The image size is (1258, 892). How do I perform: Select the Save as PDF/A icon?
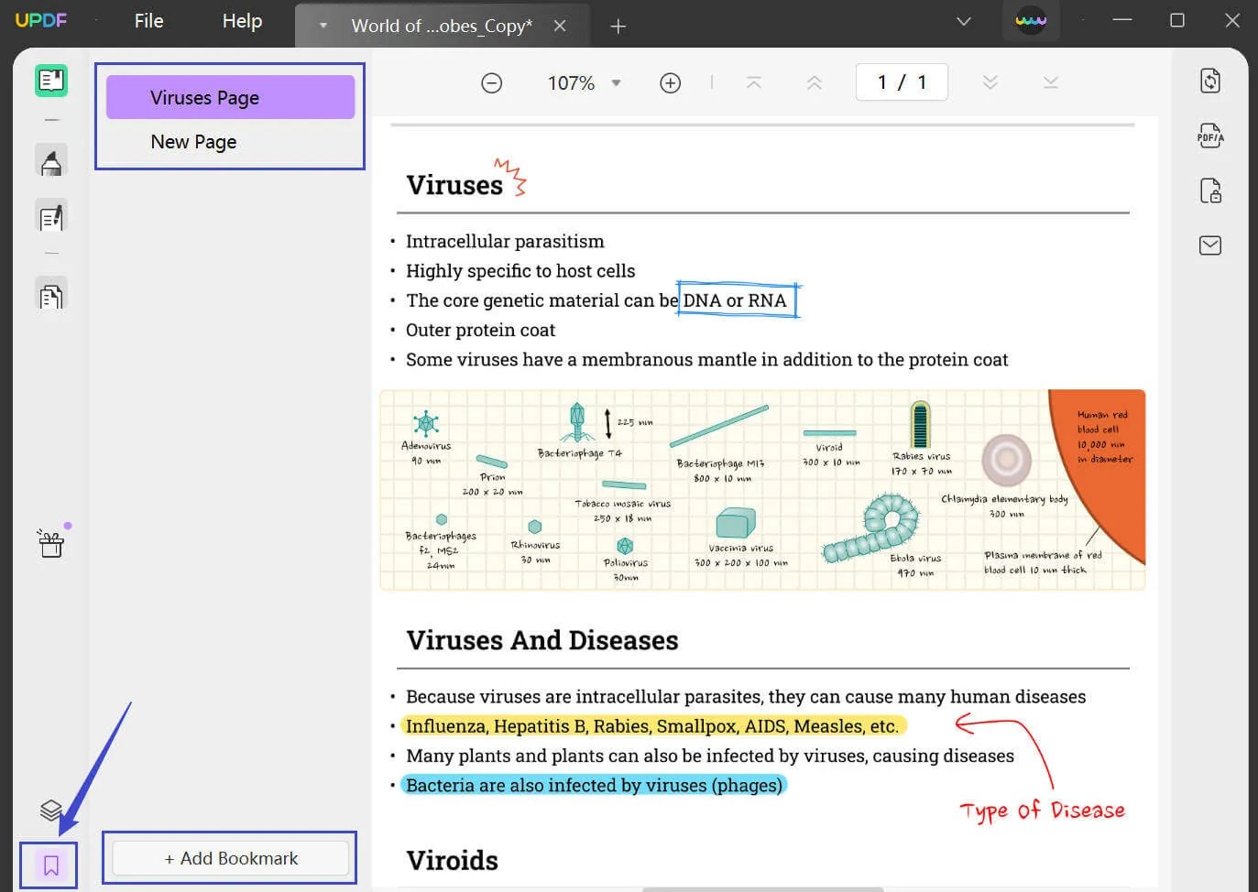(1209, 136)
